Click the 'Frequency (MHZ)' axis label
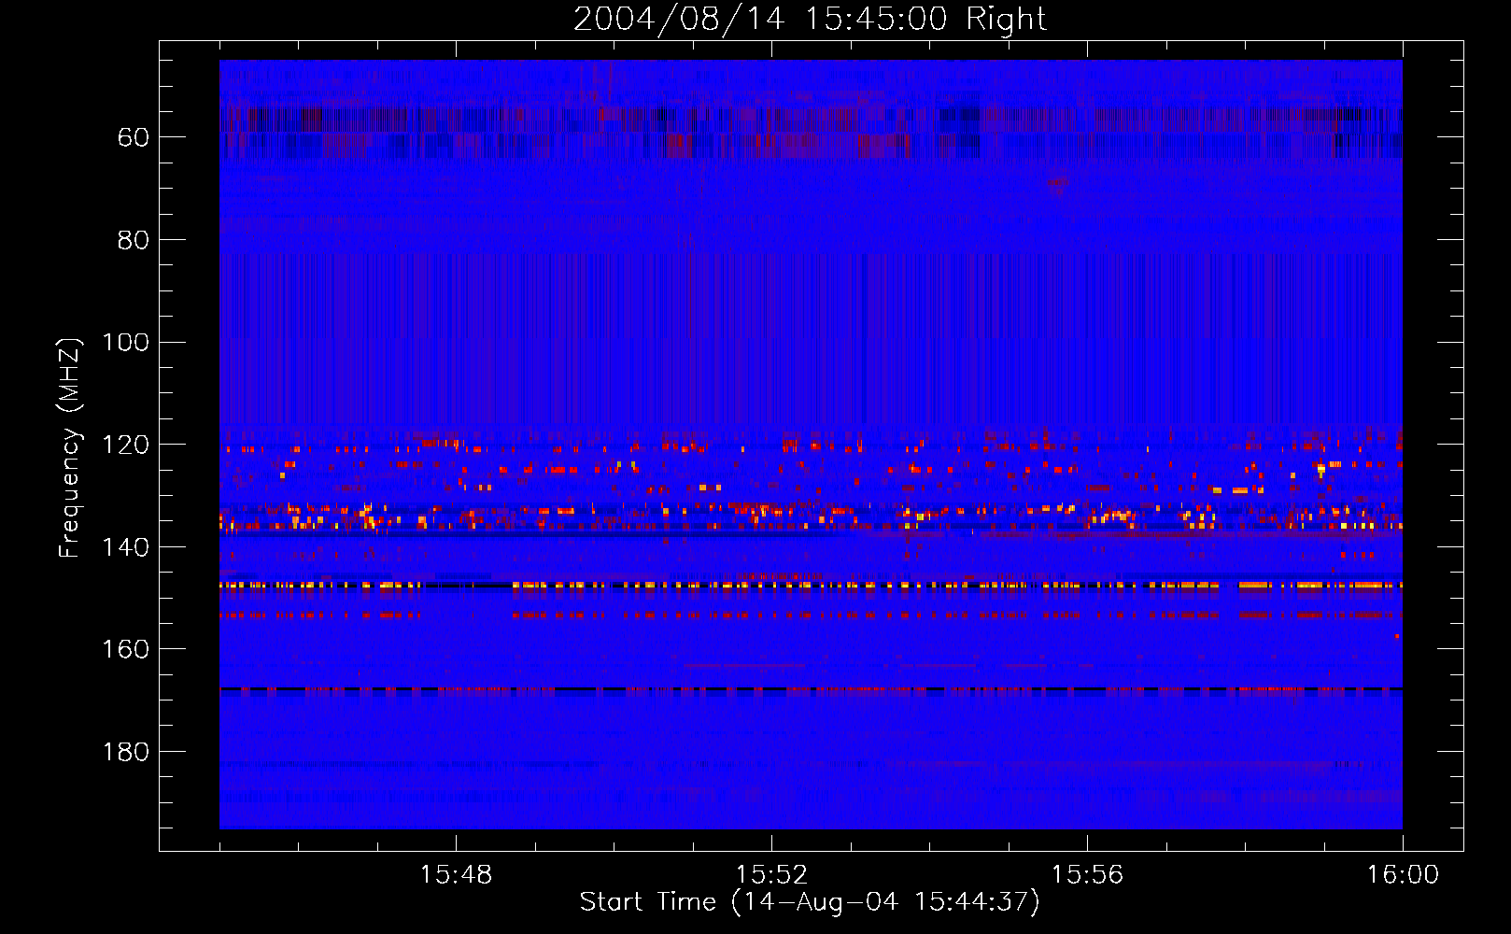Image resolution: width=1511 pixels, height=934 pixels. pyautogui.click(x=70, y=447)
